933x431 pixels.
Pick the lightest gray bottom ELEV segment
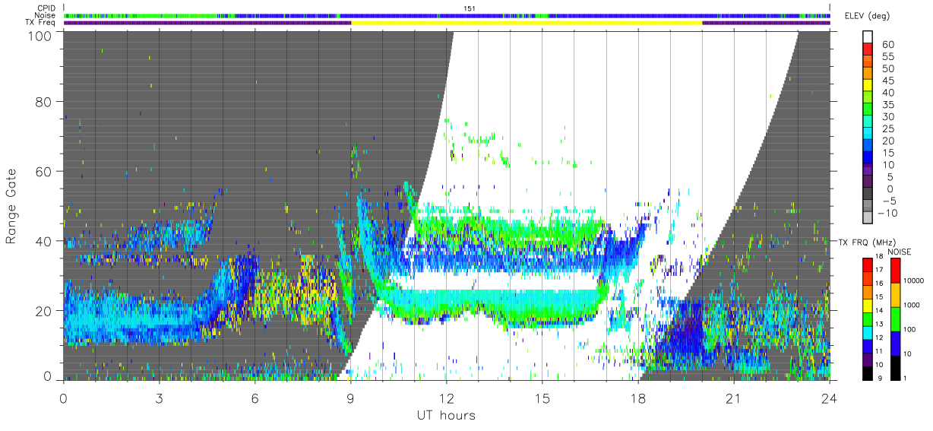(x=869, y=219)
